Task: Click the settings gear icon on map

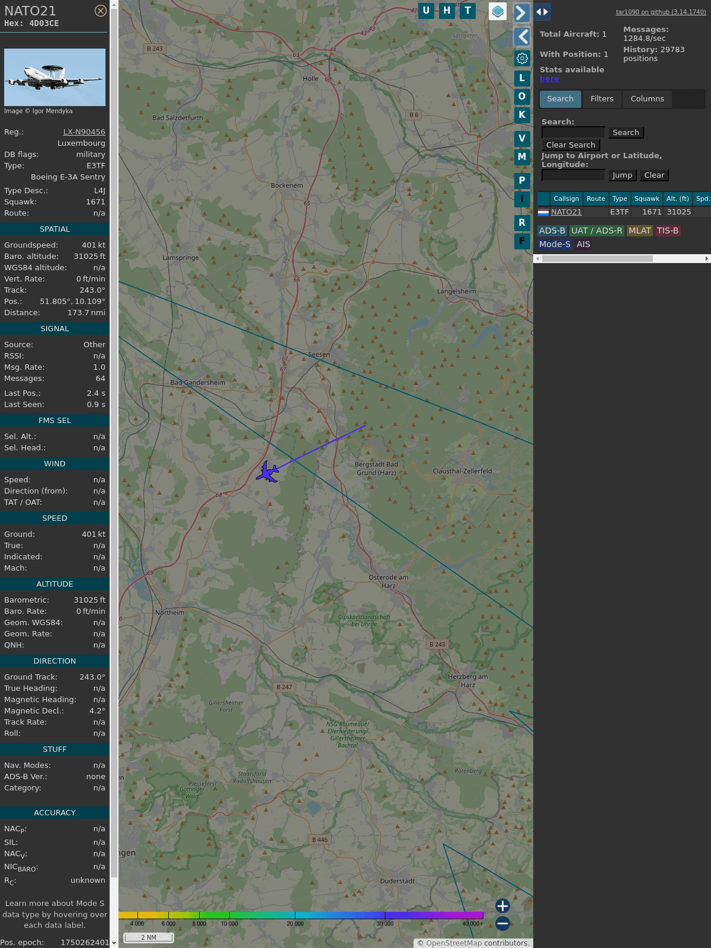Action: coord(522,58)
